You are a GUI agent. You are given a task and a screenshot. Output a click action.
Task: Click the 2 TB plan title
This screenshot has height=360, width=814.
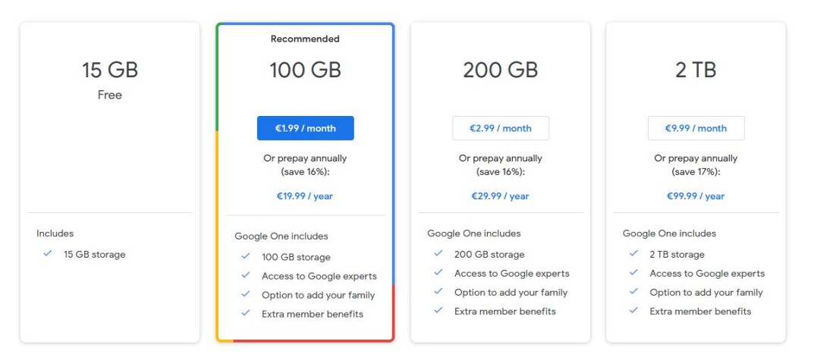coord(696,70)
